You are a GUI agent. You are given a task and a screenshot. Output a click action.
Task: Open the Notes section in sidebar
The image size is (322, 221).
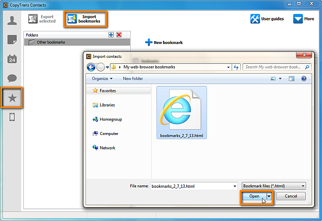click(12, 40)
